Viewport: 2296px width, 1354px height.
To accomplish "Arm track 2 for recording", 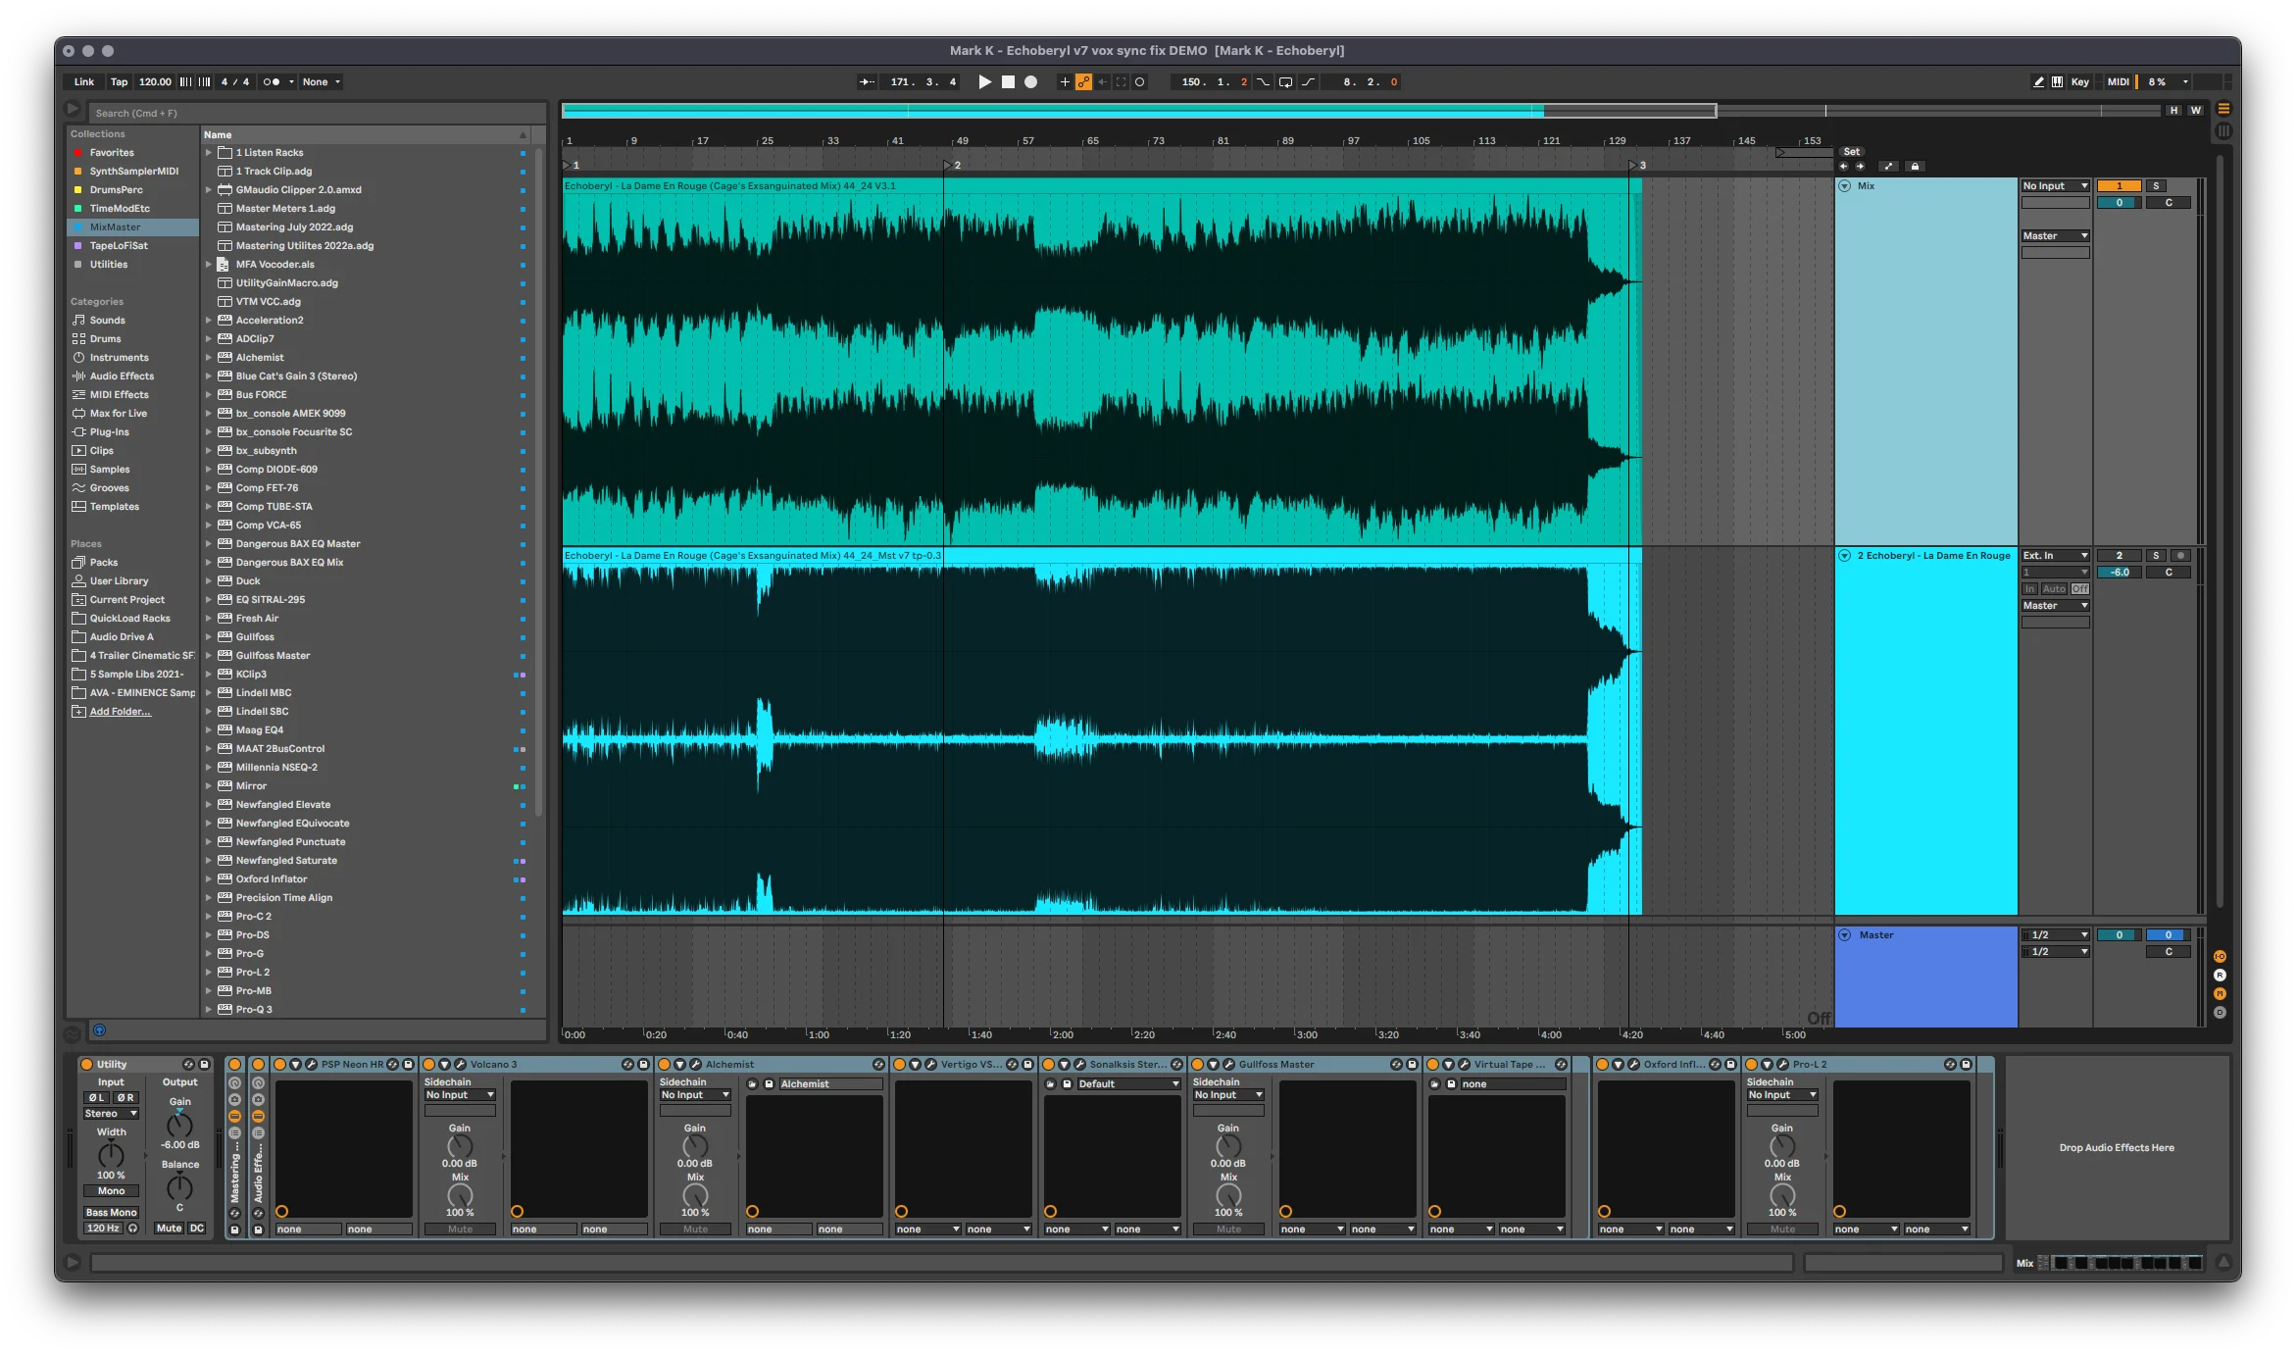I will (x=2181, y=556).
